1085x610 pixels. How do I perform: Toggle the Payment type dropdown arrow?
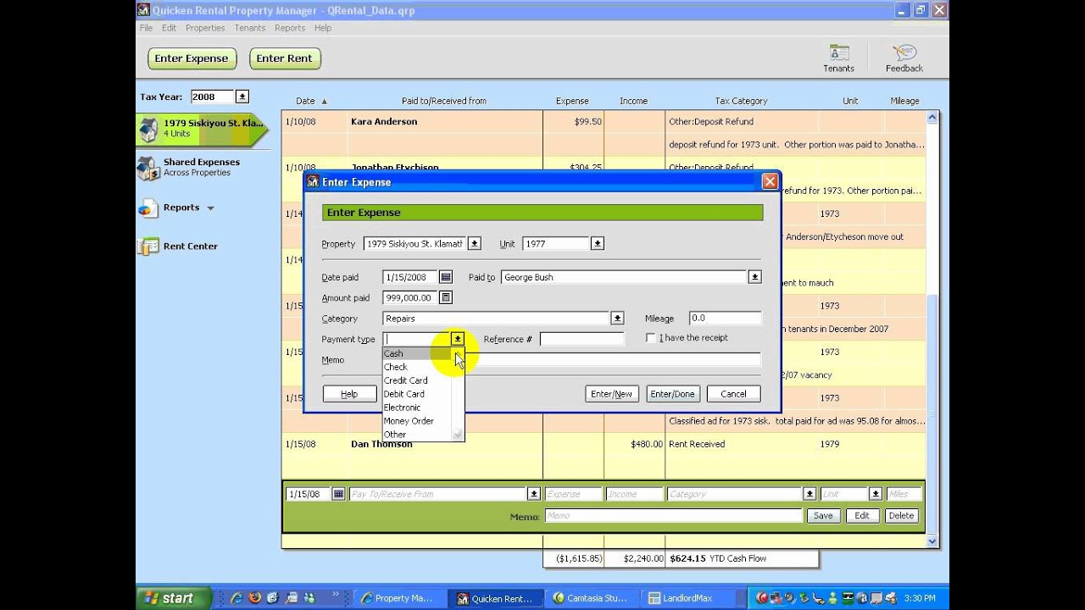point(458,339)
